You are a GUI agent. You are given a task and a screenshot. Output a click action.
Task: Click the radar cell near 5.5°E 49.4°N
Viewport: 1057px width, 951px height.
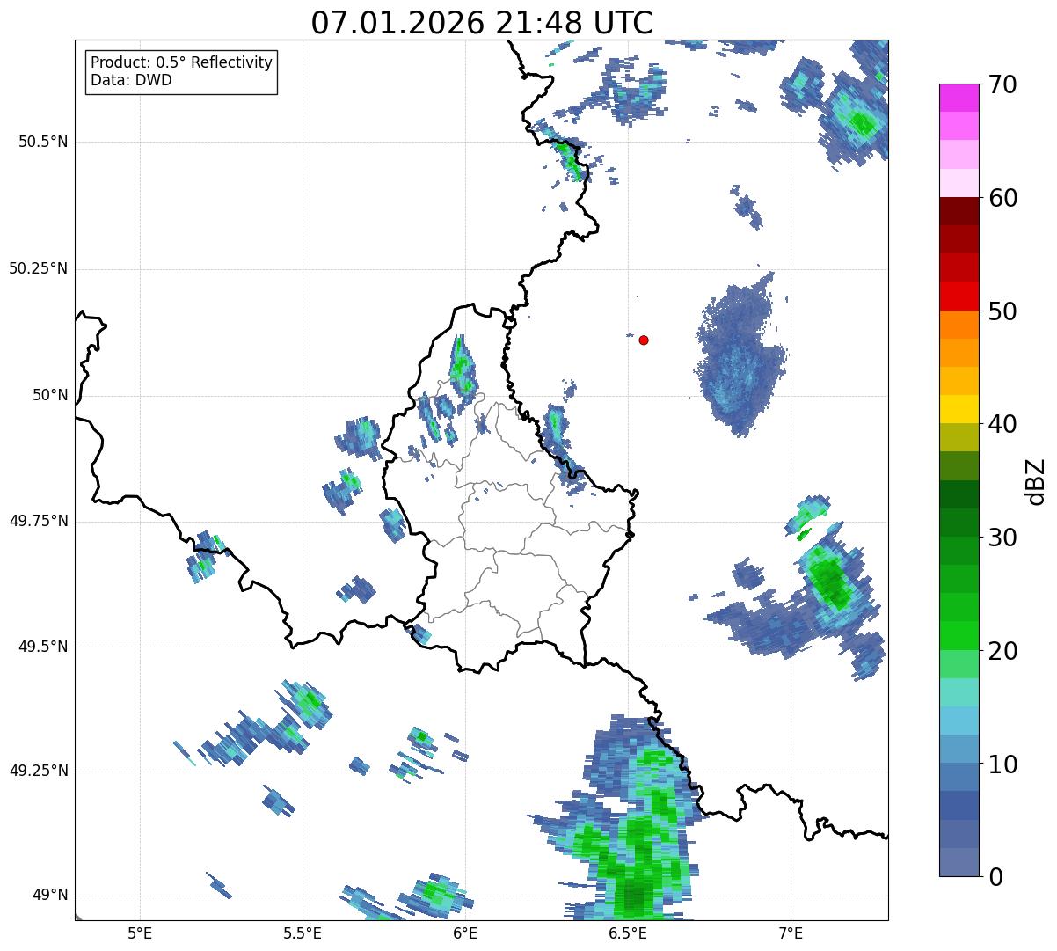[x=308, y=702]
